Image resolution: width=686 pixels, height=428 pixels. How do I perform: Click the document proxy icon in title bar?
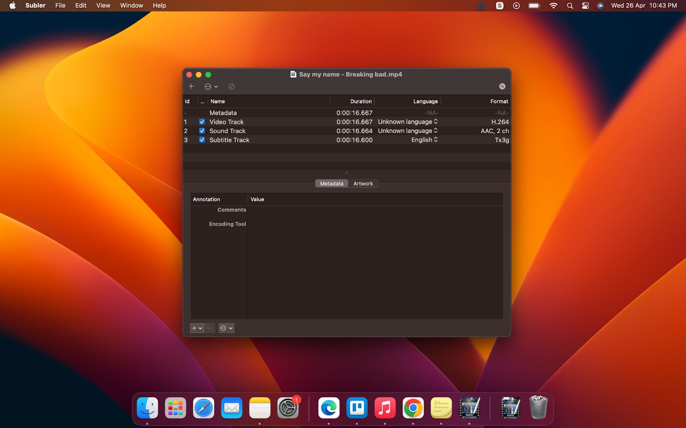click(293, 74)
